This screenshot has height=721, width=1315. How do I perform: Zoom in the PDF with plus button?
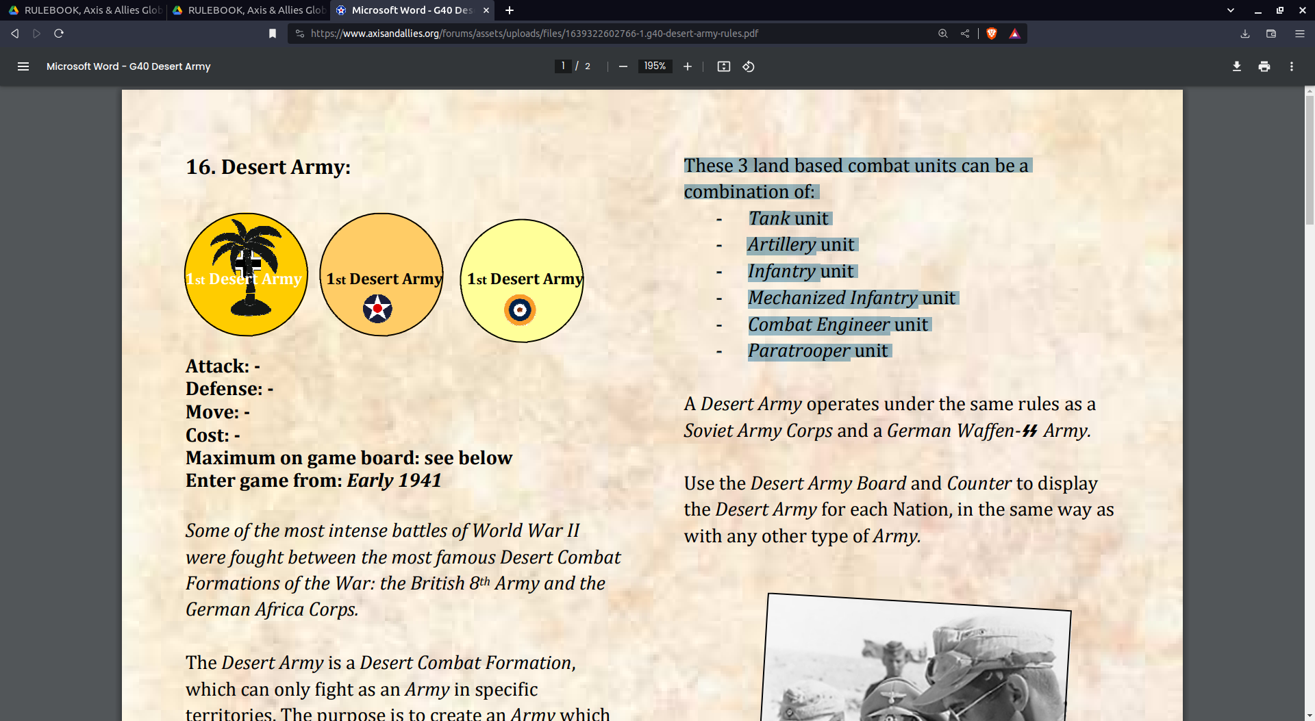pyautogui.click(x=688, y=66)
